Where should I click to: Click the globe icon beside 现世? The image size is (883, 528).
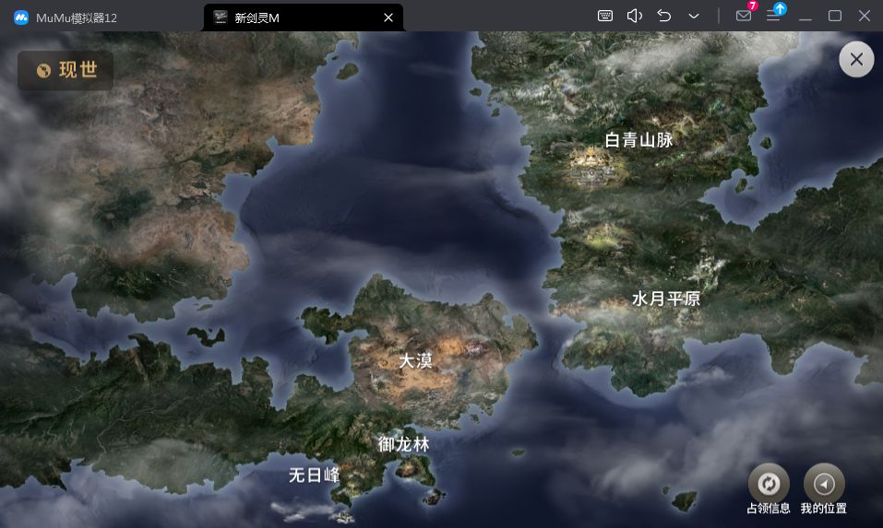click(x=43, y=71)
